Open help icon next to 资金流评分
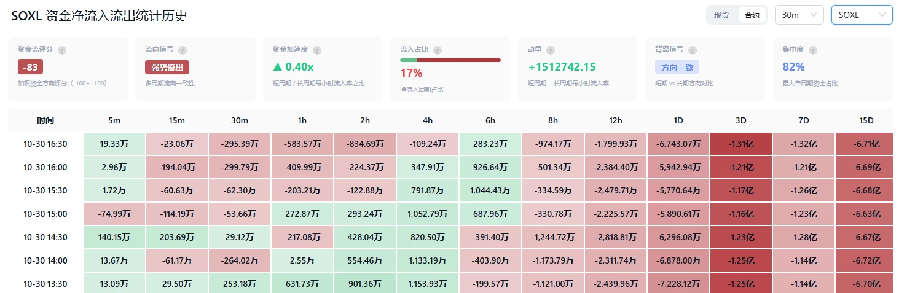 tap(62, 50)
